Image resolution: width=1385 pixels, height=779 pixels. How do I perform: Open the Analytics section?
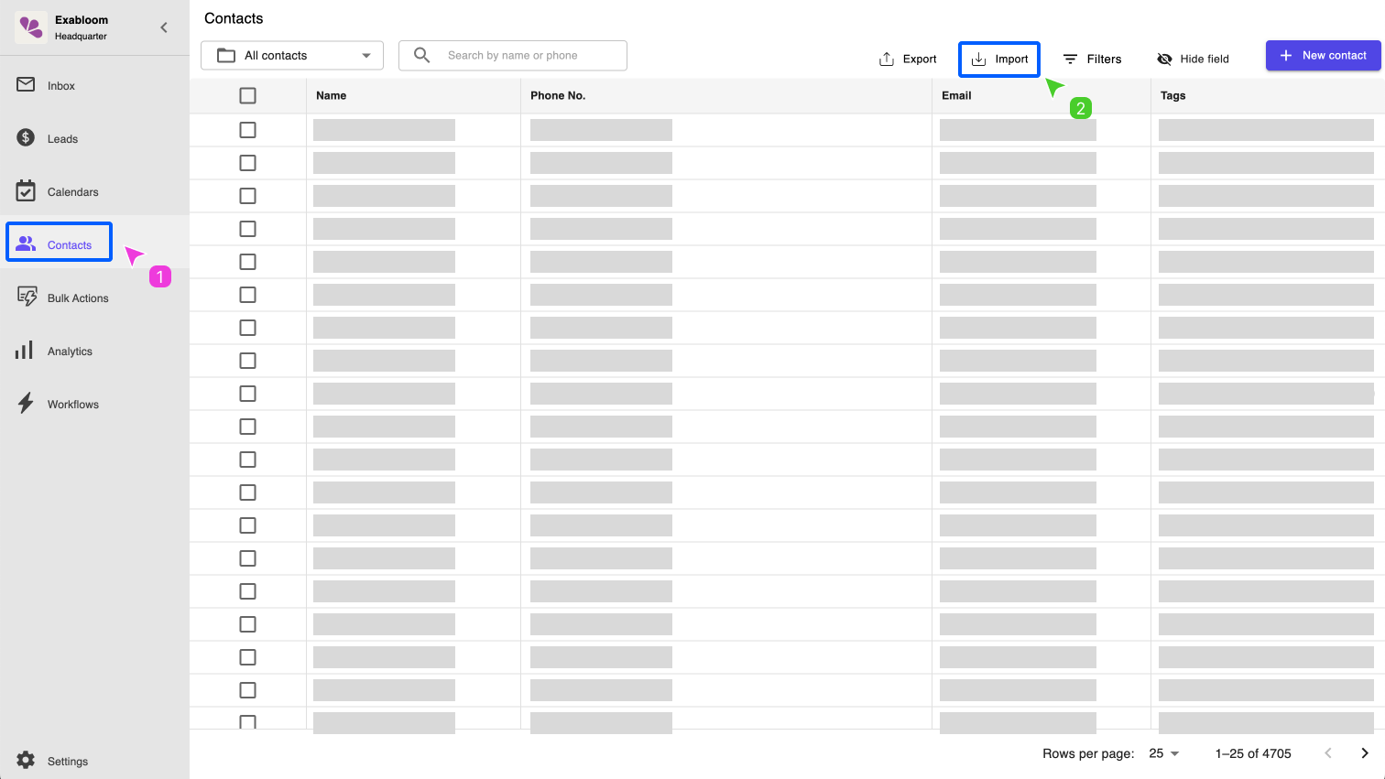point(70,351)
